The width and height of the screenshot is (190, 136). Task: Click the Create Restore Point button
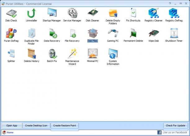coord(65,125)
